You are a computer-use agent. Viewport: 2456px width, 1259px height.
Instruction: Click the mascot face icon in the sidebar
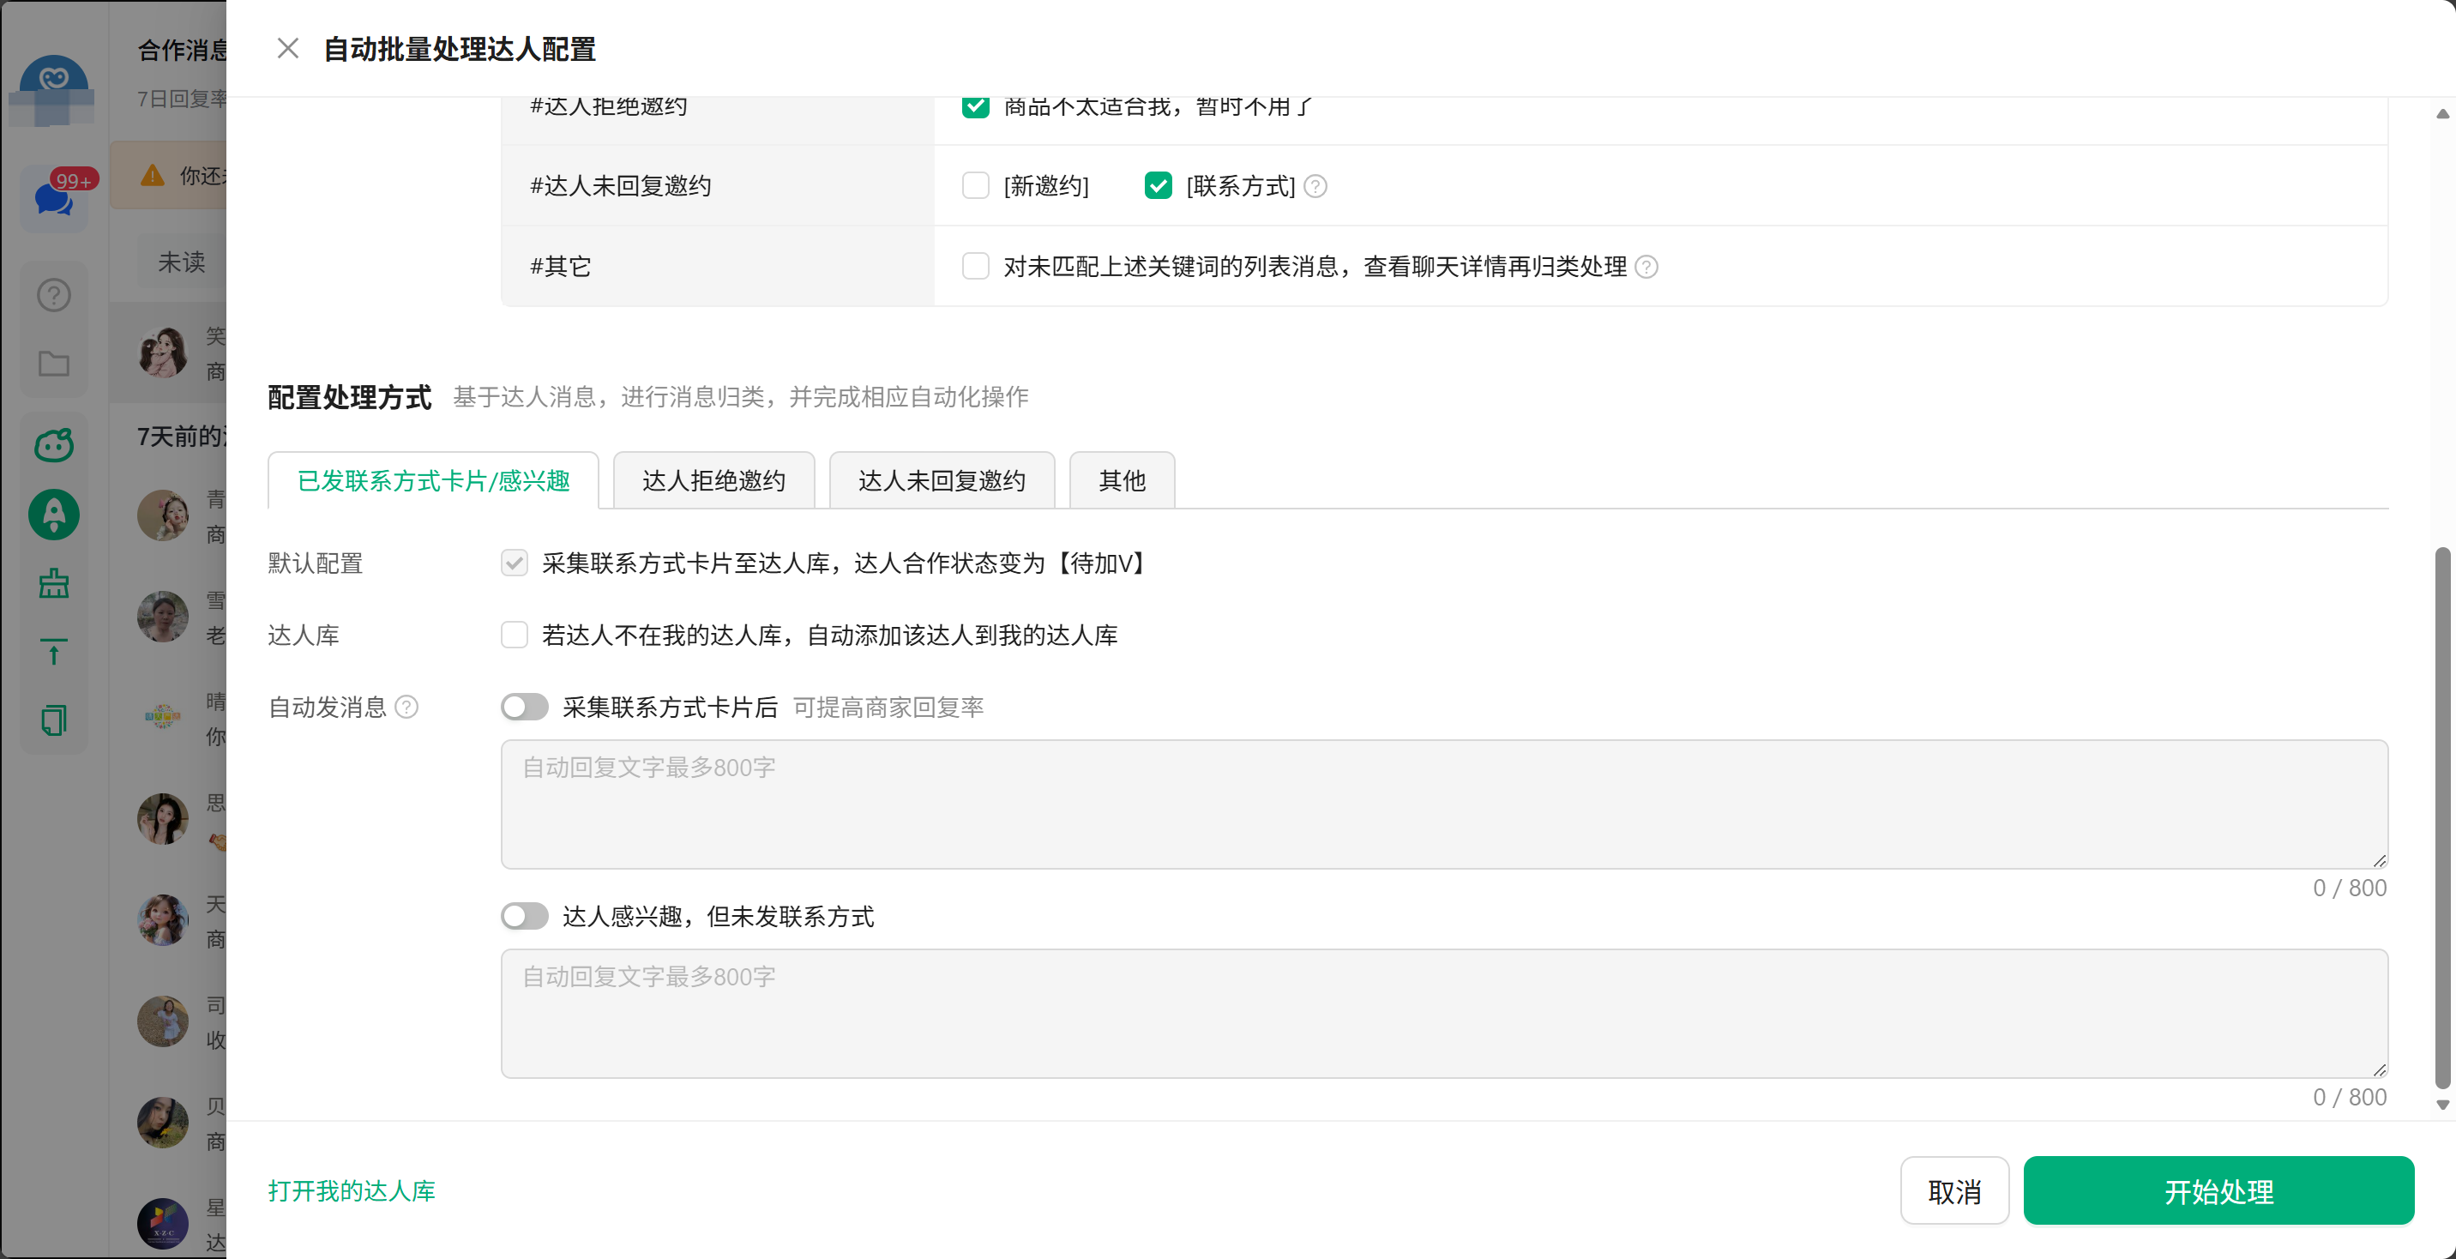coord(53,444)
